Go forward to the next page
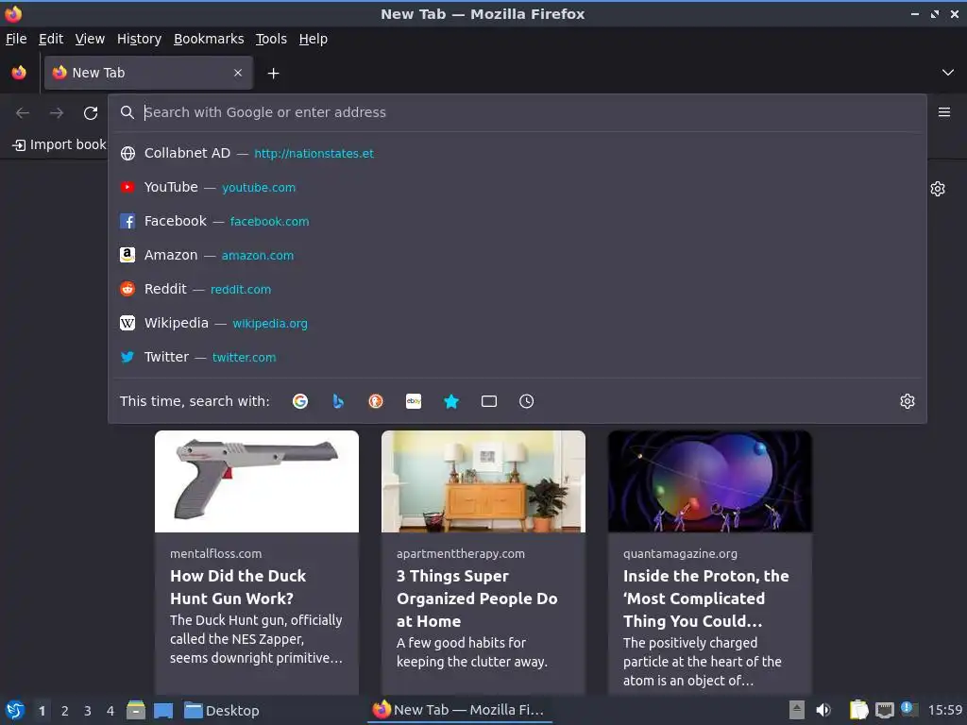Screen dimensions: 967x725 [x=57, y=113]
